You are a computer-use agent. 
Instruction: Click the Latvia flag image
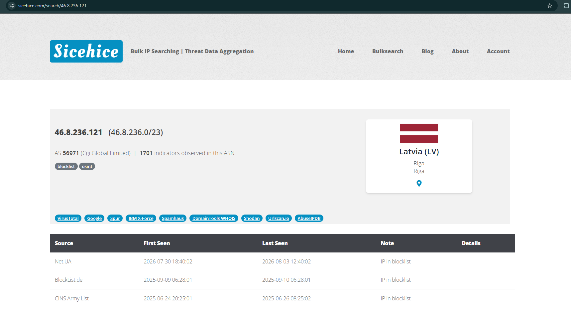tap(419, 133)
